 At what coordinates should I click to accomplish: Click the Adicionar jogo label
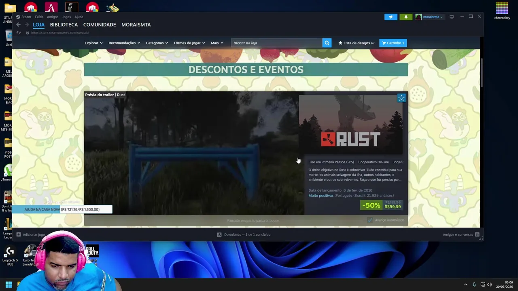point(34,234)
